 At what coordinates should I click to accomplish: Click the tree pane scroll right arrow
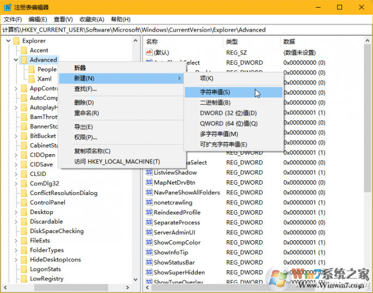pyautogui.click(x=127, y=288)
